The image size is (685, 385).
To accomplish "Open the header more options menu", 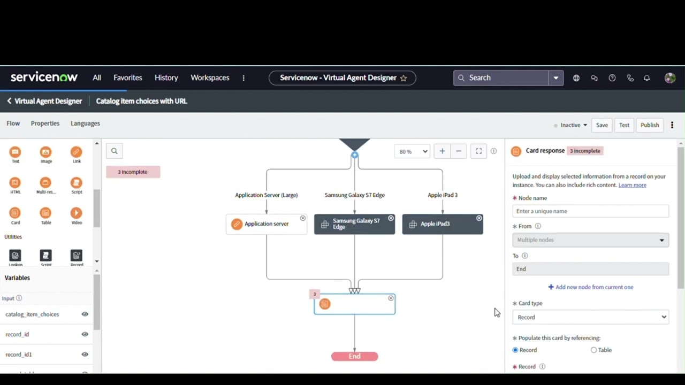I will 243,78.
